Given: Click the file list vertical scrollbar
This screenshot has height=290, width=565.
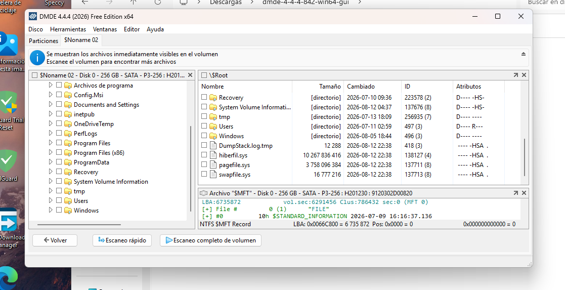Looking at the screenshot, I should 525,157.
